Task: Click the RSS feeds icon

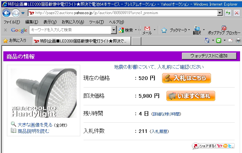Action: pos(219,40)
